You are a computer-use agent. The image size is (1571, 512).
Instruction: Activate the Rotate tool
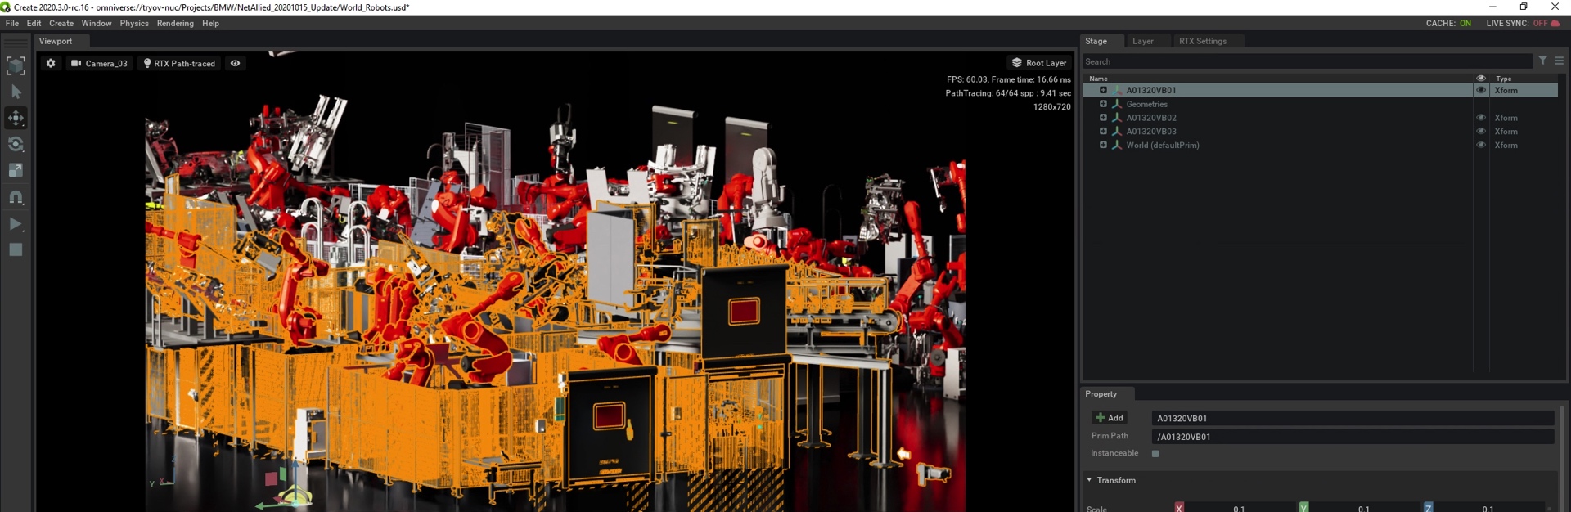pyautogui.click(x=16, y=145)
